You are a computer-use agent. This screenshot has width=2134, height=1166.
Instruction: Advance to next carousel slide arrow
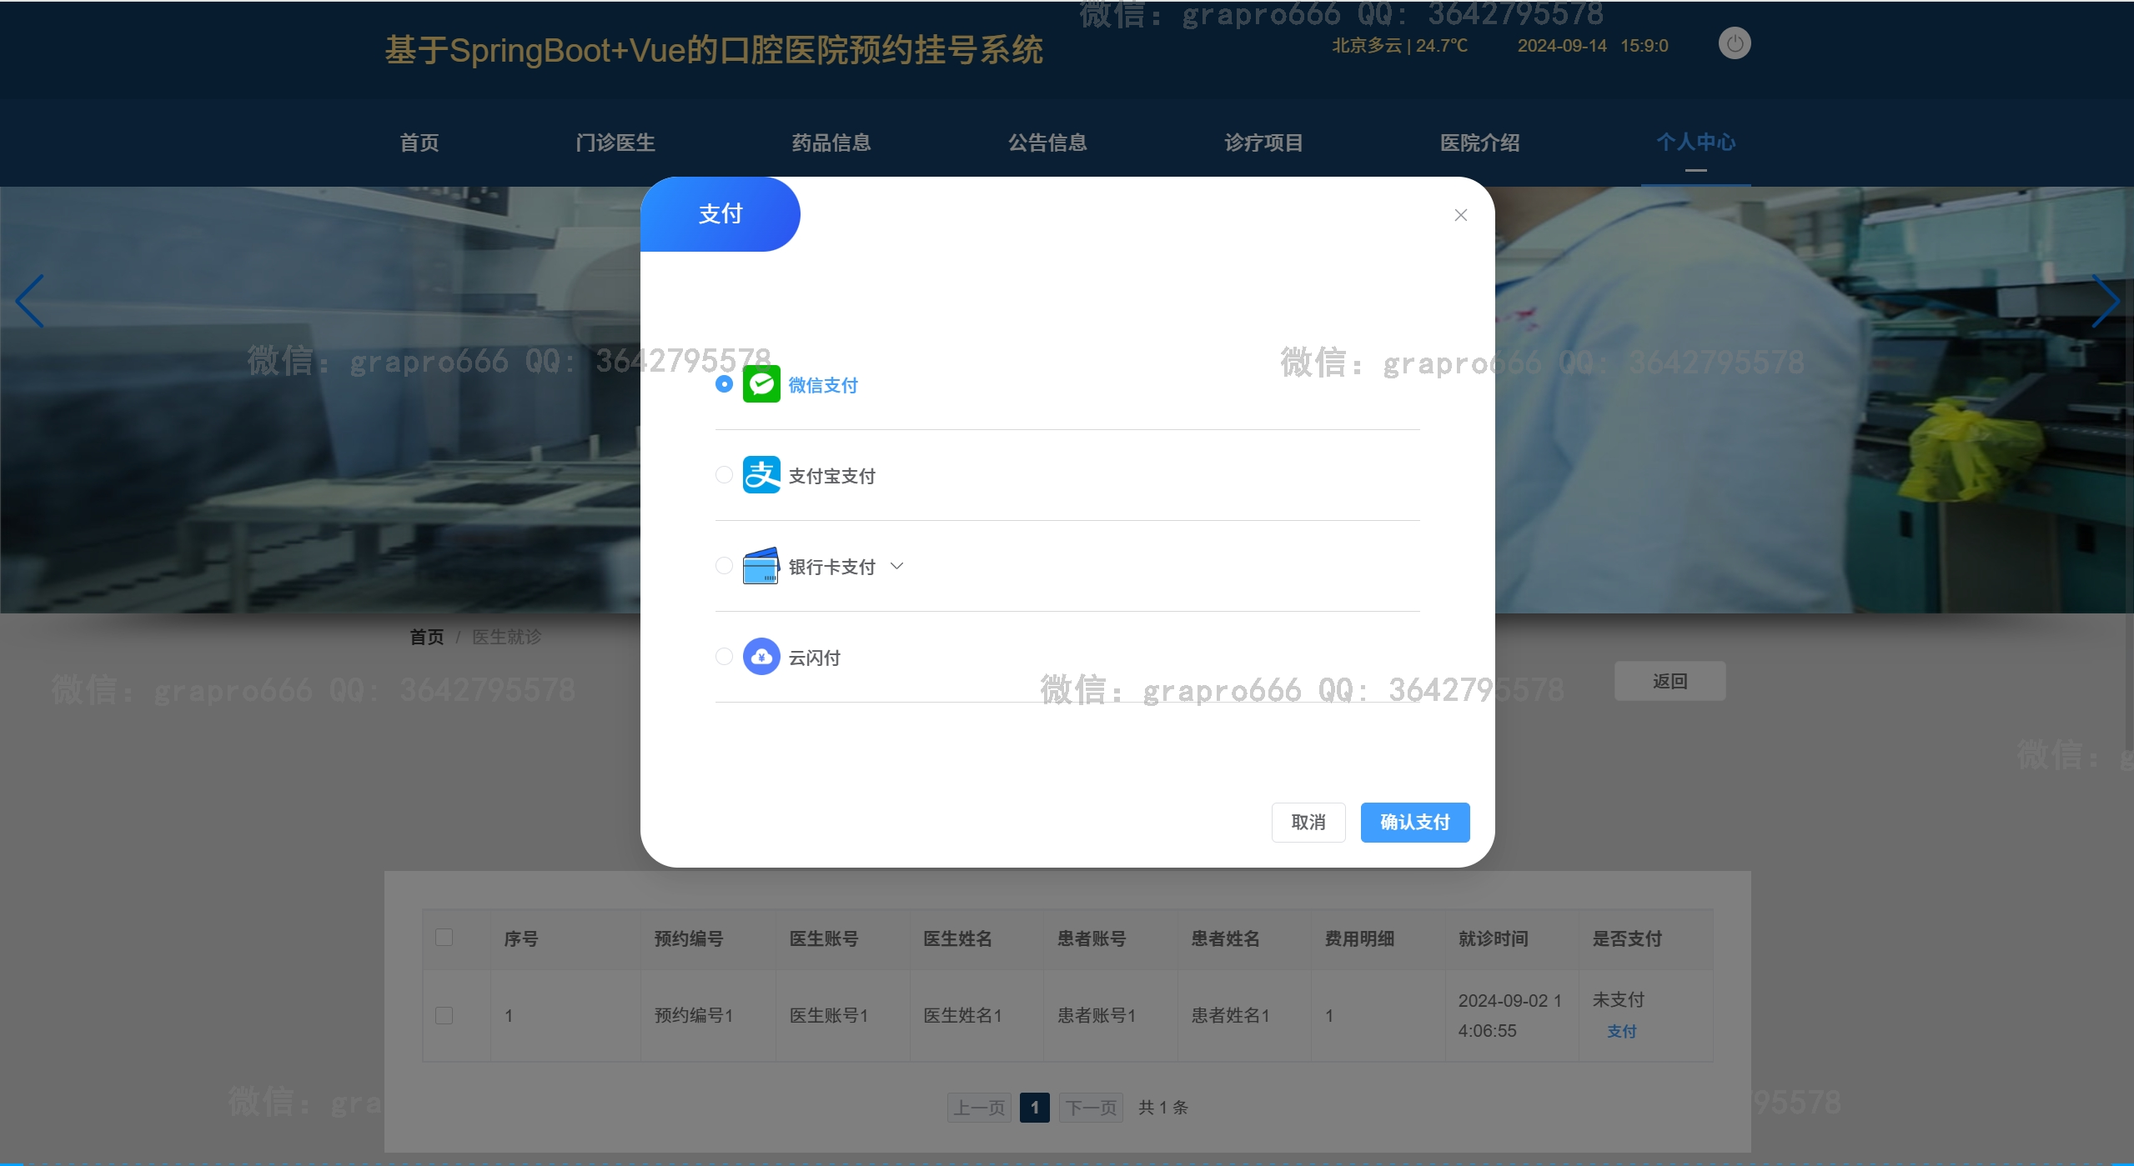click(2105, 301)
